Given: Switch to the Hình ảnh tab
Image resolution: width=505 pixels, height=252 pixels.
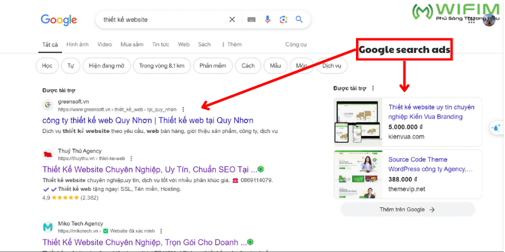Looking at the screenshot, I should point(77,44).
